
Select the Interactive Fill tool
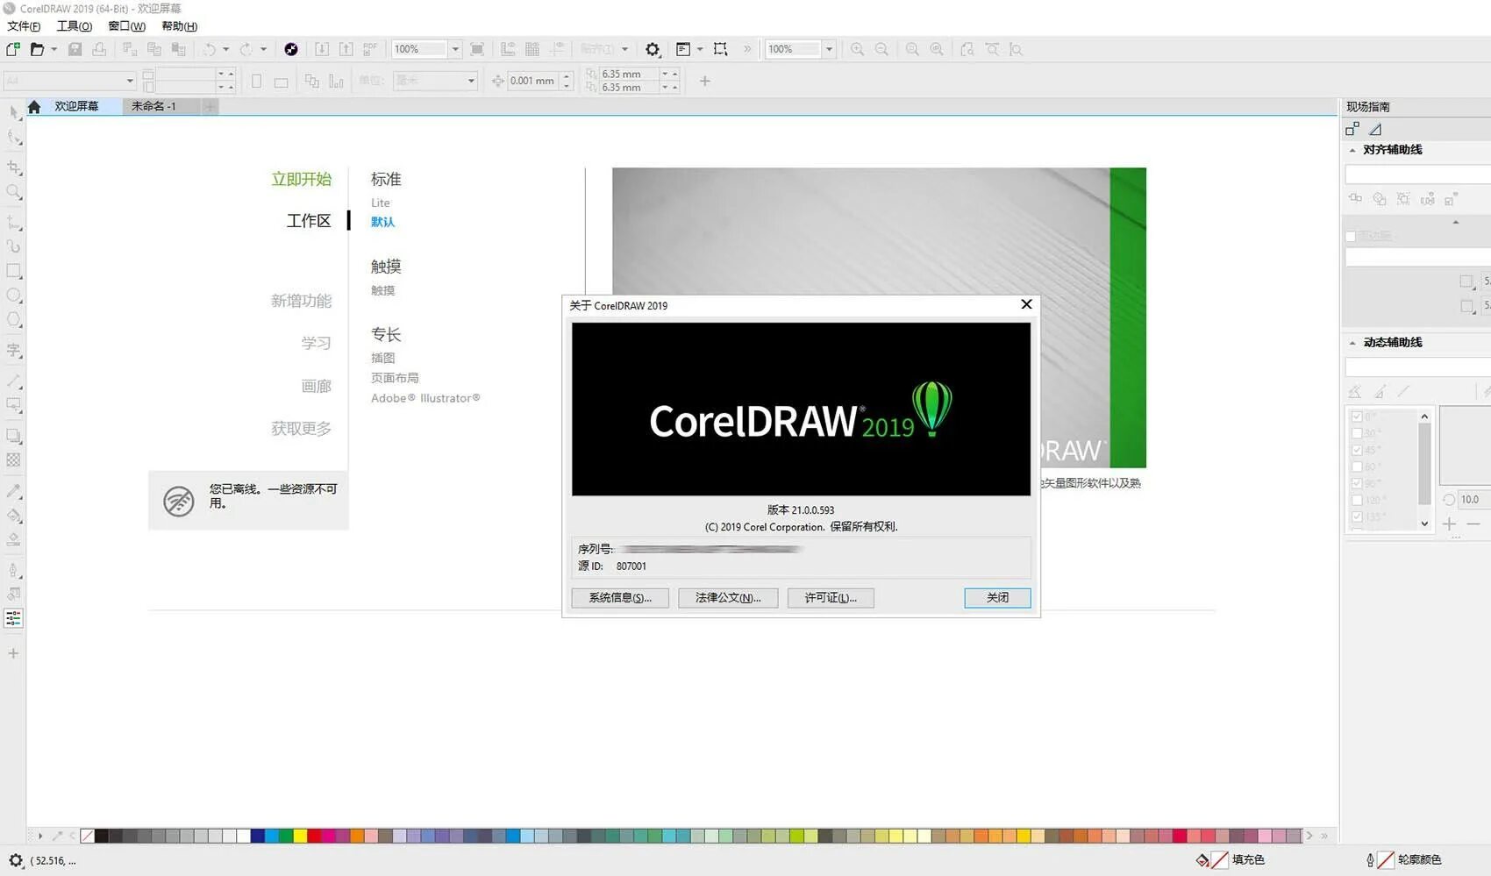[14, 516]
